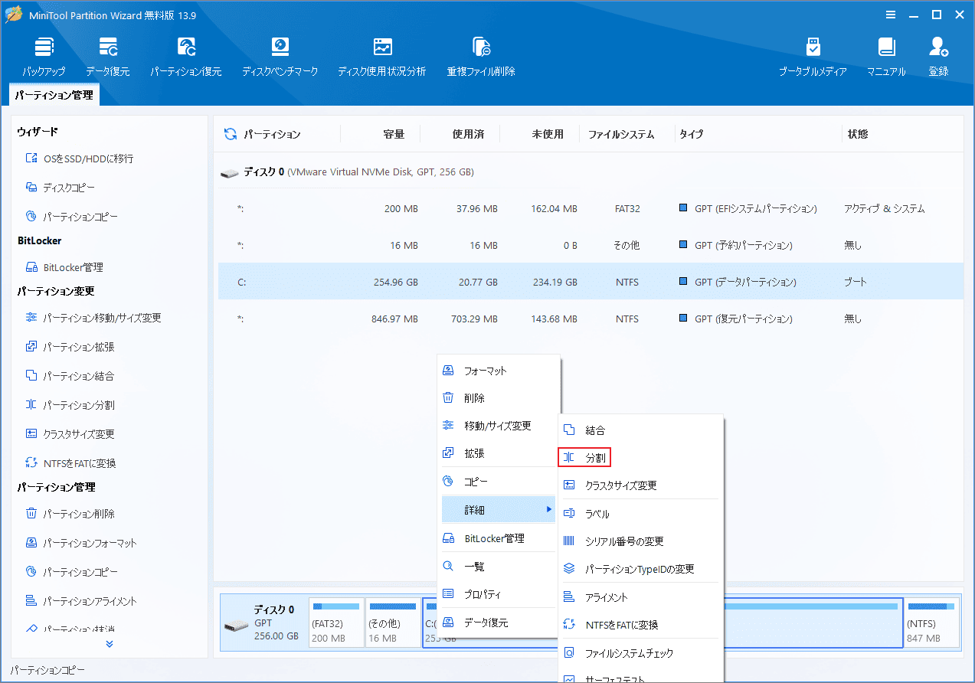Open ディスク使用状況分析 space analyzer
975x683 pixels.
point(382,57)
